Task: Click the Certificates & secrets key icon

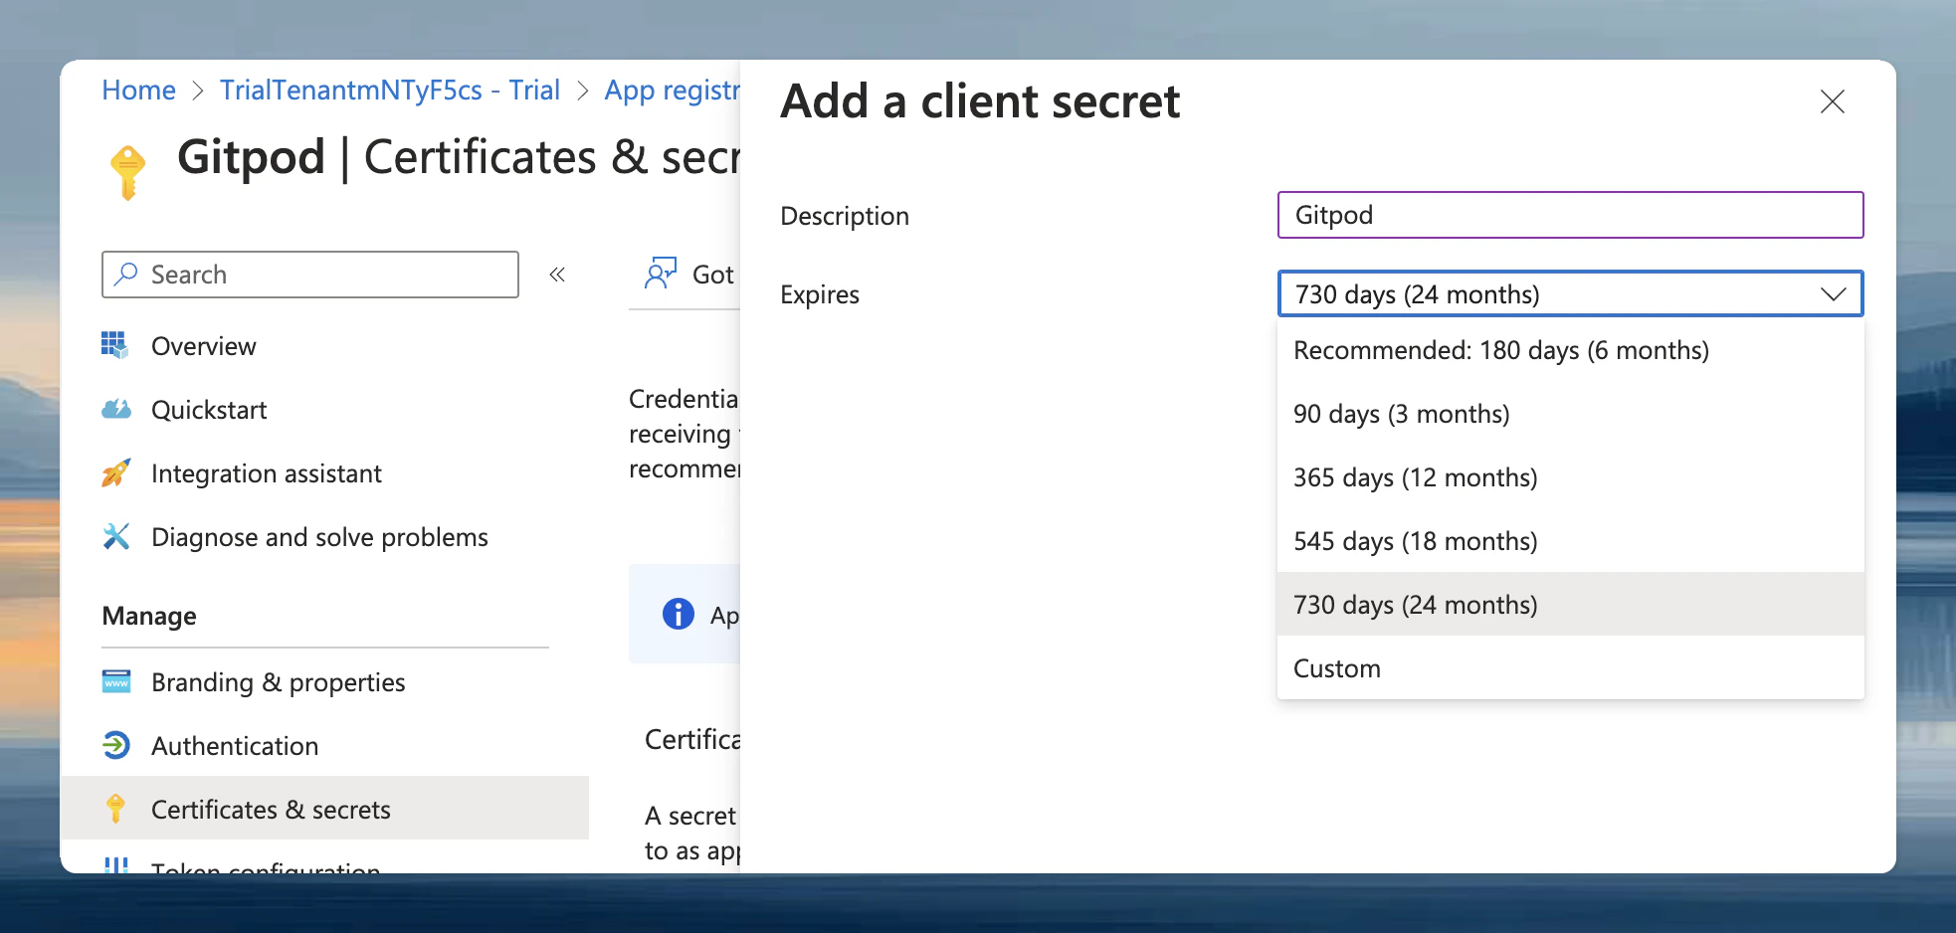Action: pyautogui.click(x=115, y=809)
